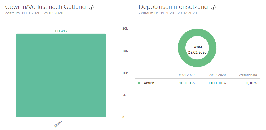Click Zeitraum text under Depotzusammensetzung heading
This screenshot has height=130, width=266.
point(168,13)
